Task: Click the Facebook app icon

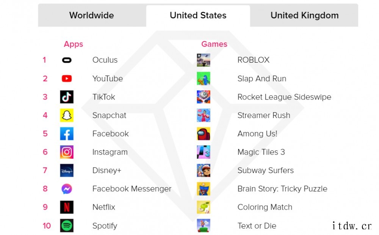Action: click(x=67, y=134)
